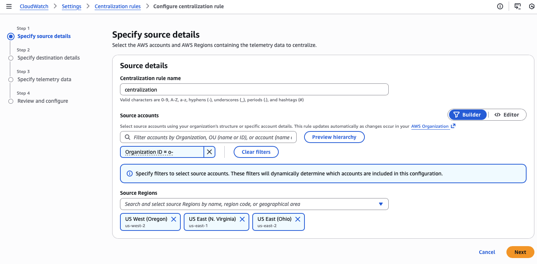Expand the Source Regions dropdown arrow
The image size is (537, 264).
[381, 204]
